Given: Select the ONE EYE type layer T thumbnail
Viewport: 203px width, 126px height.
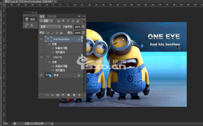Looking at the screenshot, I should (48, 57).
